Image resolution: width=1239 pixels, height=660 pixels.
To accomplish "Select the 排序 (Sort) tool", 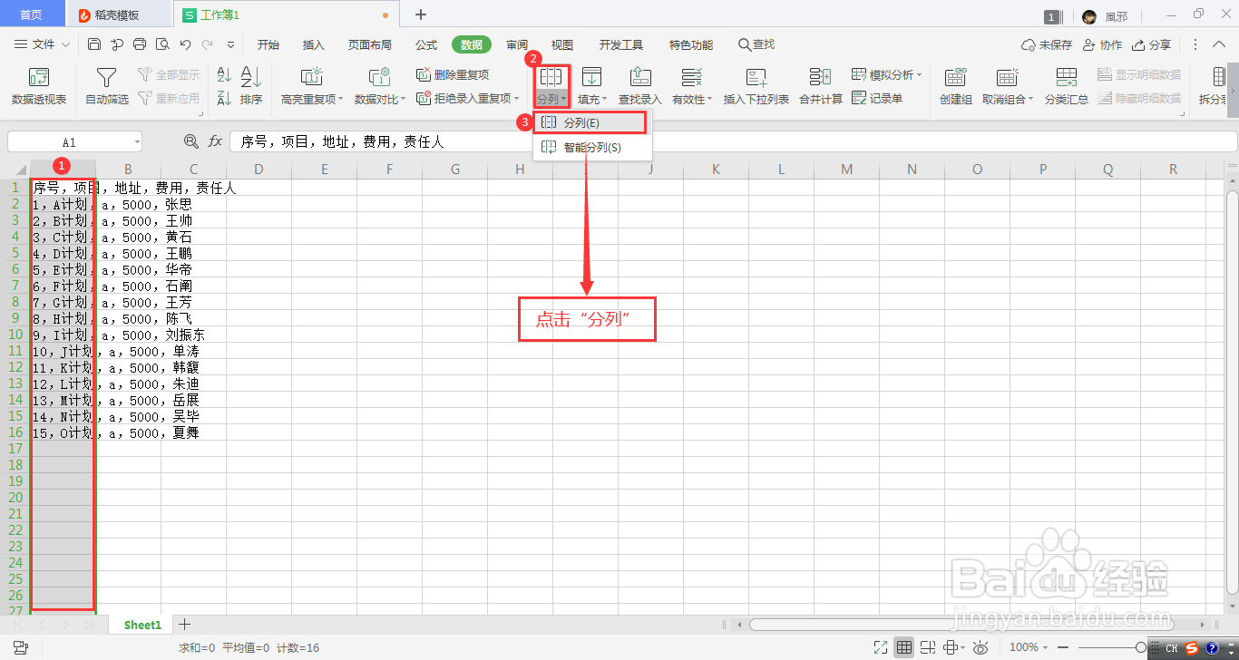I will (x=251, y=86).
